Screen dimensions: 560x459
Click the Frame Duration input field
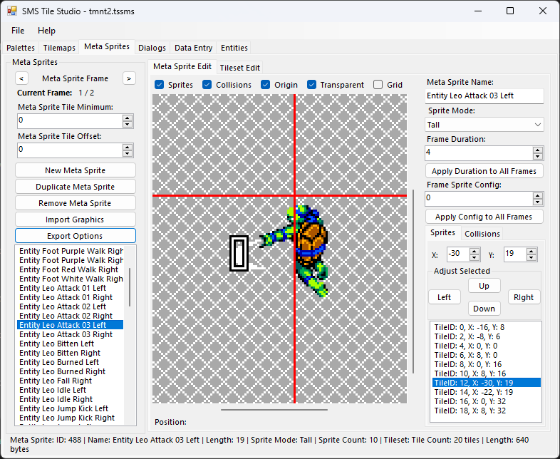479,153
